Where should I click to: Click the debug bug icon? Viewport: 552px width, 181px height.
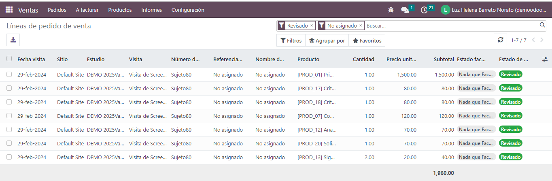[391, 10]
